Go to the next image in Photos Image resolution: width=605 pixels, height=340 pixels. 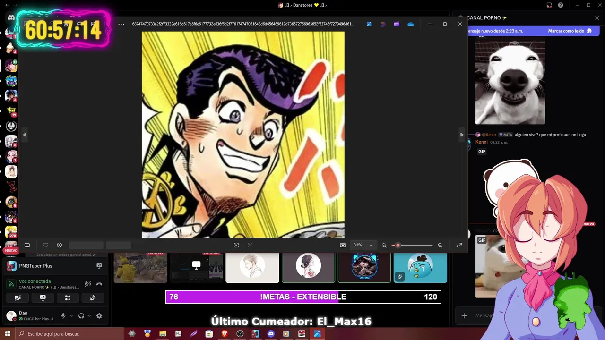coord(462,135)
